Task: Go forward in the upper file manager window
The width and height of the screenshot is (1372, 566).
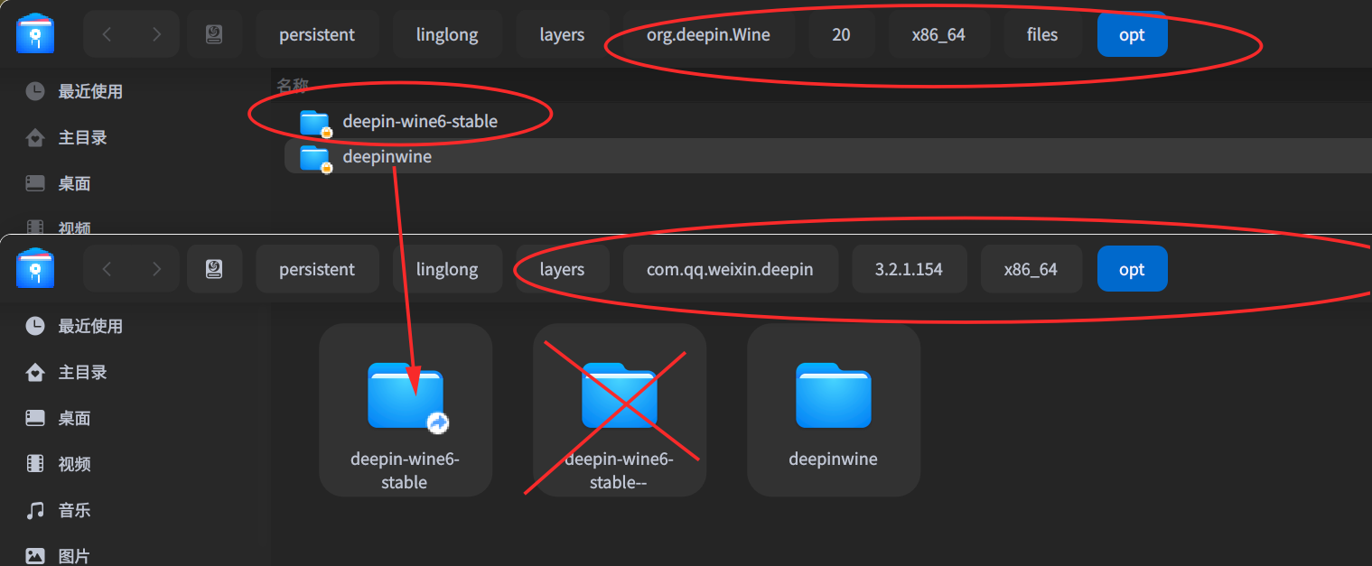Action: [x=156, y=34]
